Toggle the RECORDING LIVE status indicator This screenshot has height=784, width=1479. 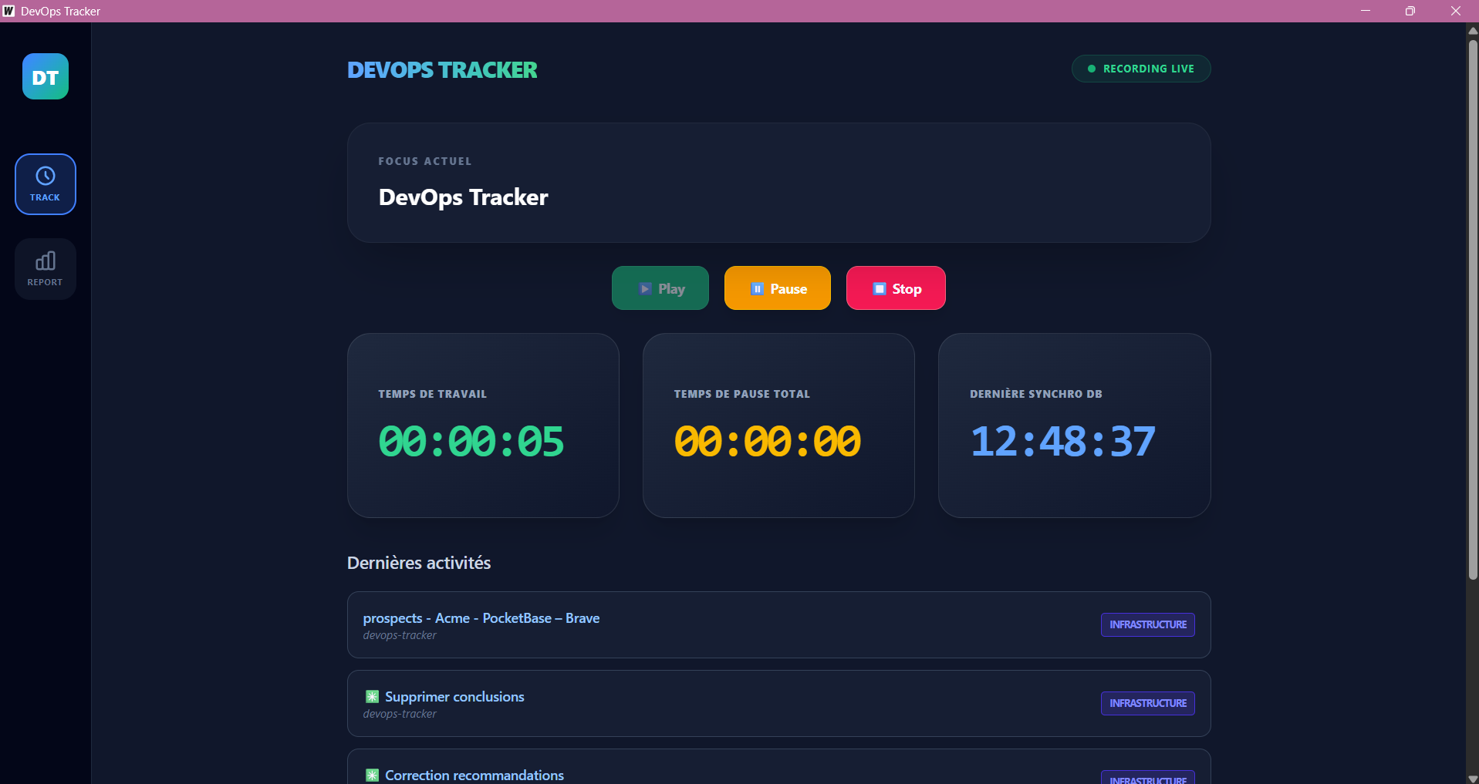1140,69
